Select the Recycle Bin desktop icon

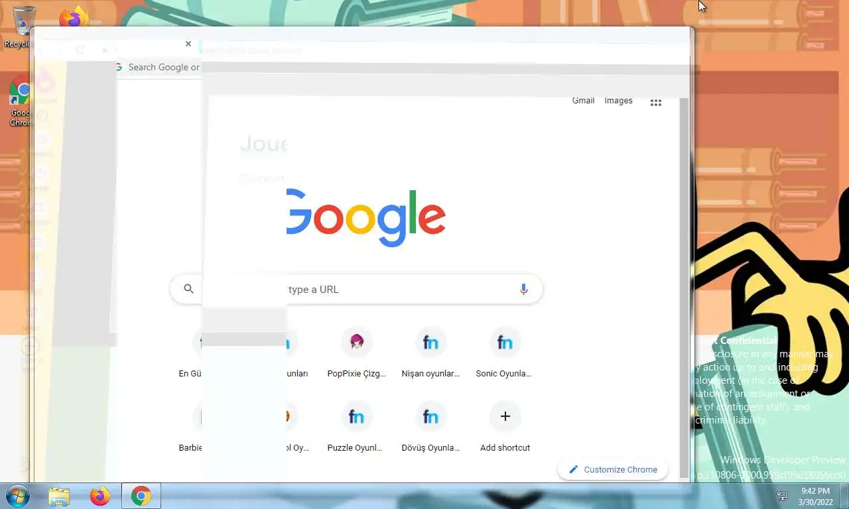(x=20, y=27)
